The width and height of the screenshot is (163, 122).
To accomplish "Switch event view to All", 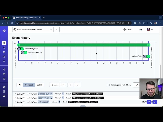I will [20, 85].
